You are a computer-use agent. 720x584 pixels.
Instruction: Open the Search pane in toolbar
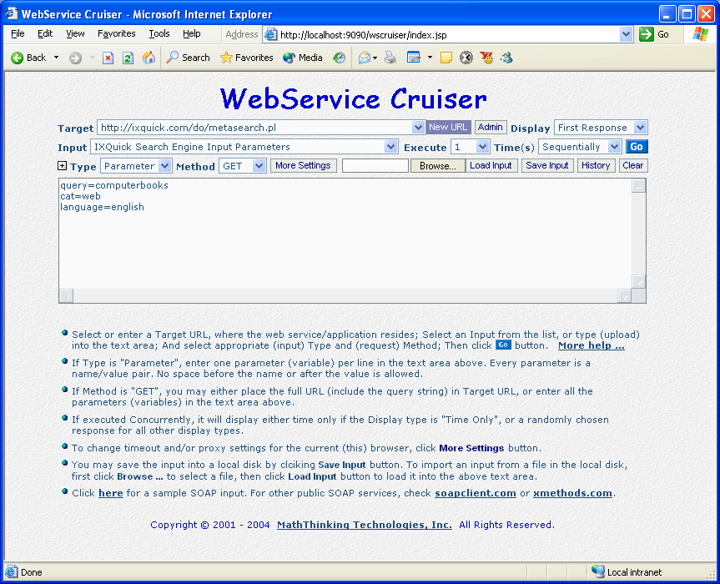(188, 58)
